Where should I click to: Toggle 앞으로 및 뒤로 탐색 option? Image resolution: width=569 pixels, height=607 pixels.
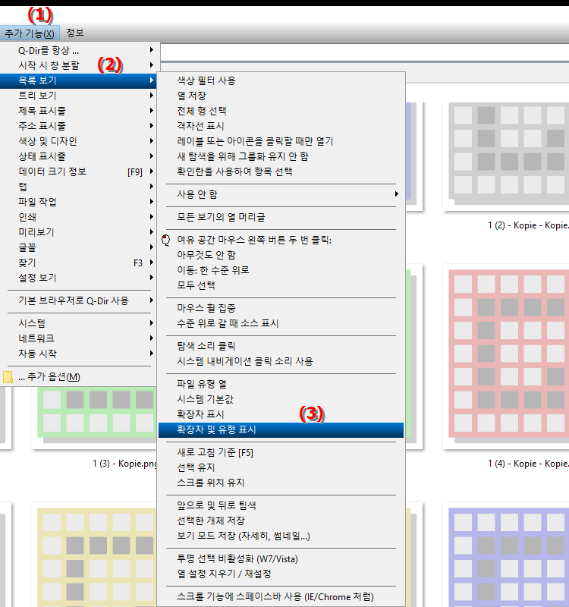281,505
